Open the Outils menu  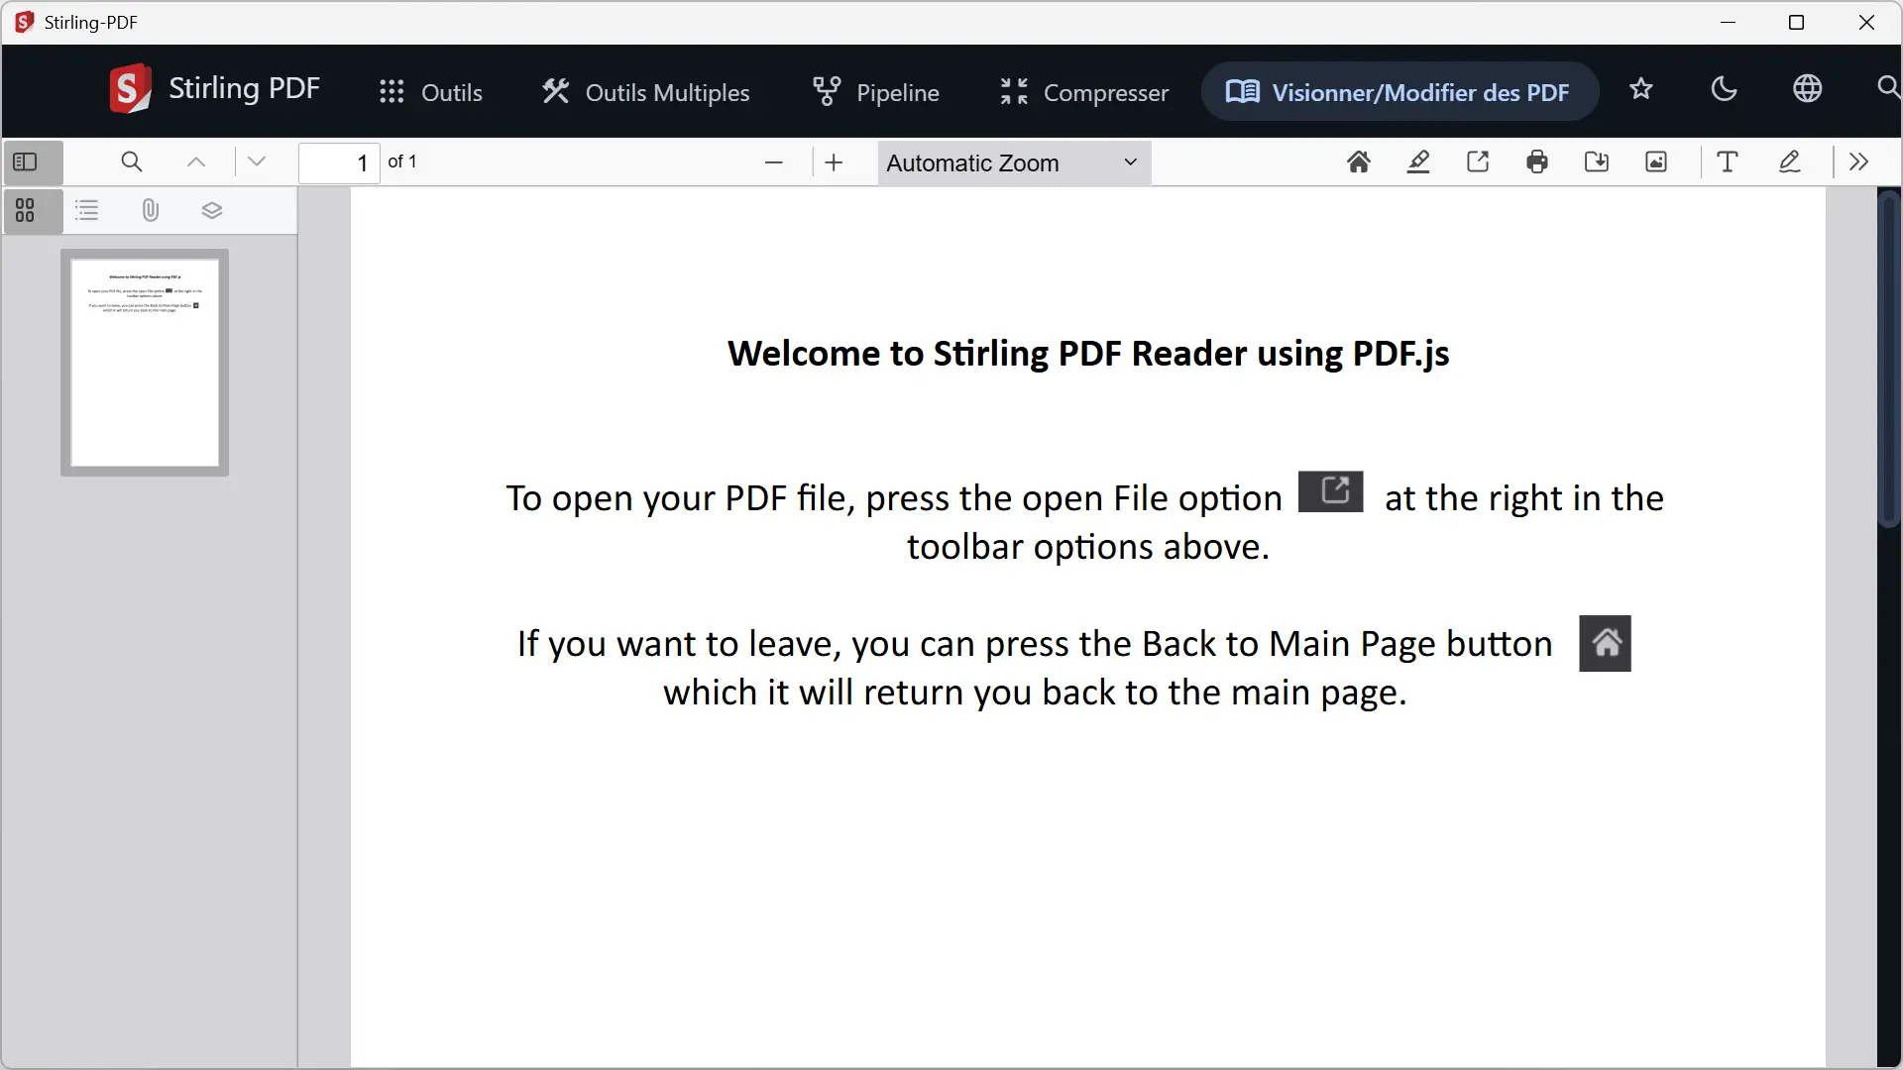click(431, 92)
